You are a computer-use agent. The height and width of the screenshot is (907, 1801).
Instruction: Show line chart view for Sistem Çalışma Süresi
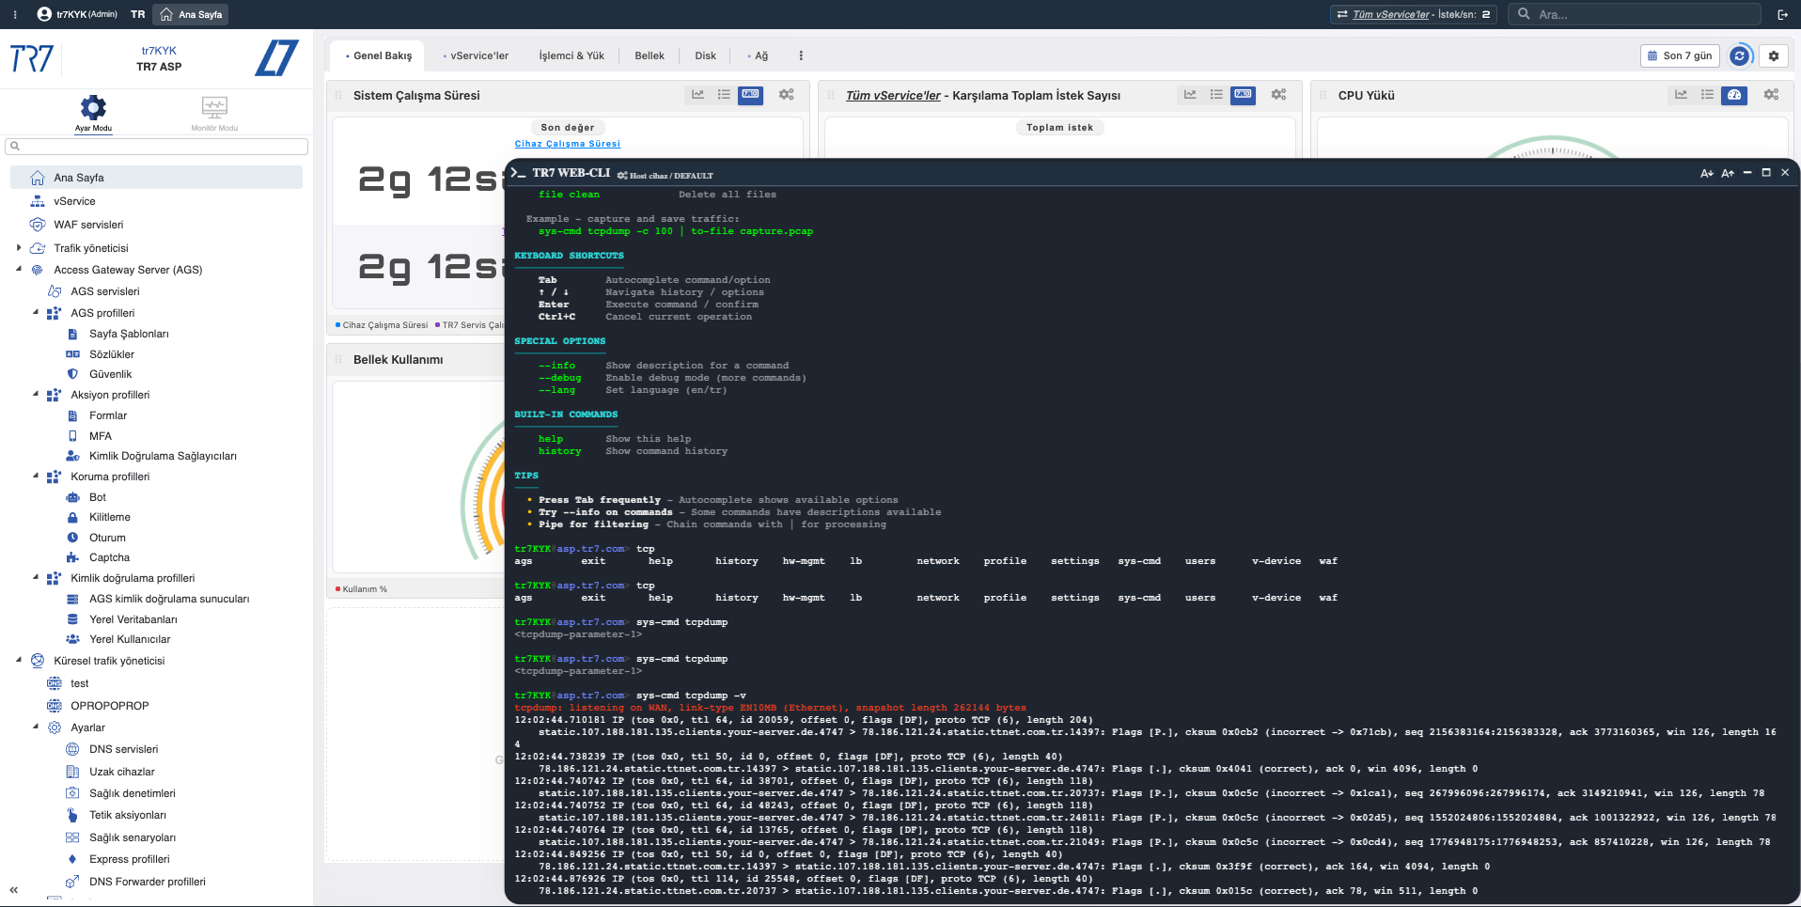point(697,95)
